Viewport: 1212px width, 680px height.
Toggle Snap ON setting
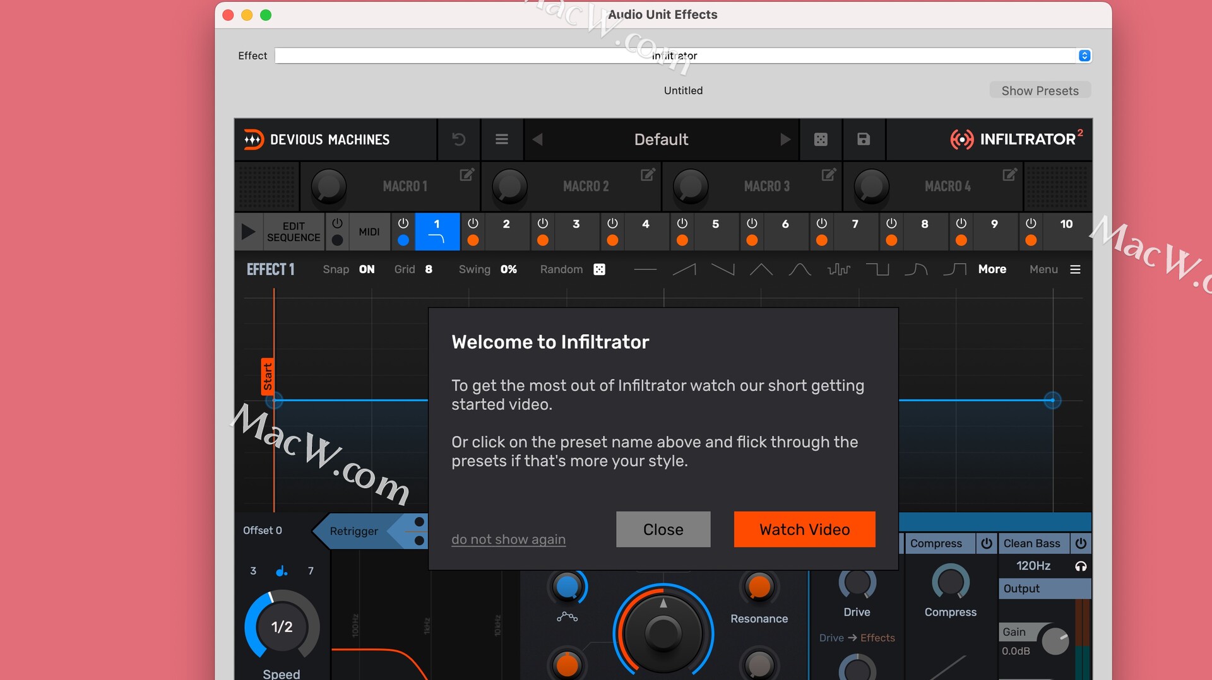(367, 269)
